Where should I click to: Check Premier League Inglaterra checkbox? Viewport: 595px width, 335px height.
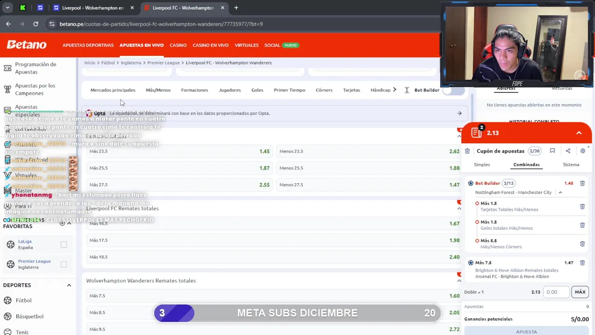tap(64, 264)
